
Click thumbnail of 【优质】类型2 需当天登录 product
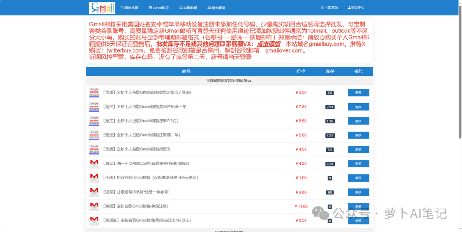94,92
